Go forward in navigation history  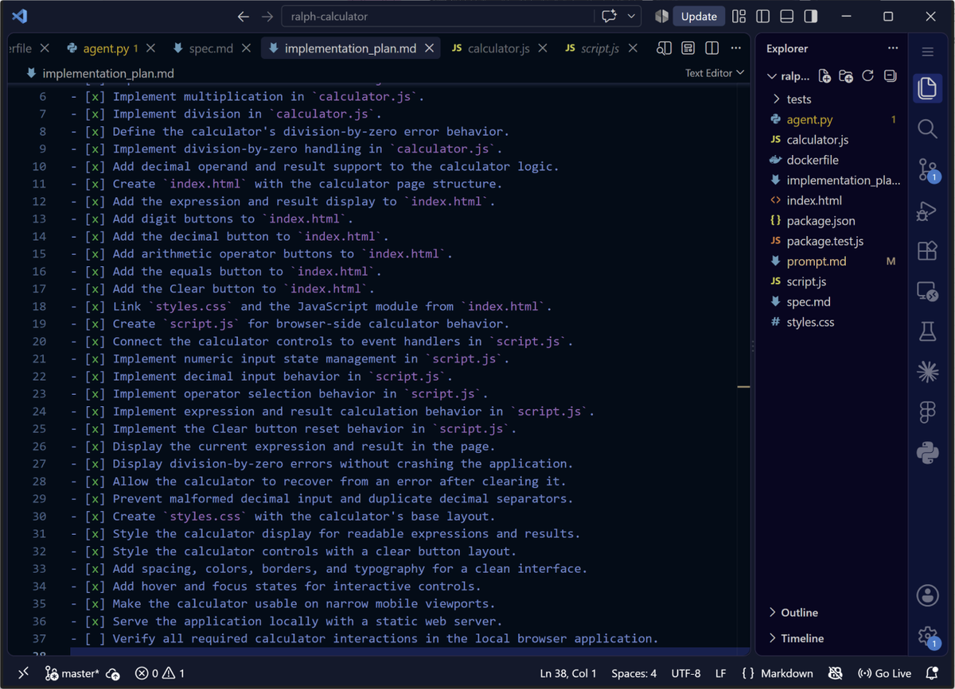point(267,17)
